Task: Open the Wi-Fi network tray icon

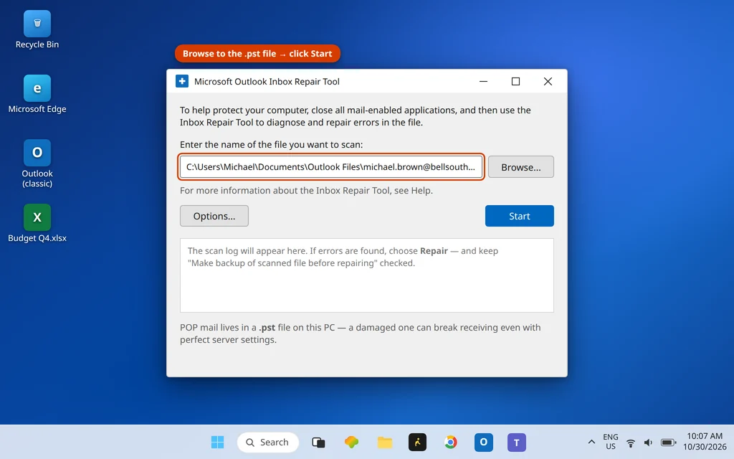Action: point(631,443)
